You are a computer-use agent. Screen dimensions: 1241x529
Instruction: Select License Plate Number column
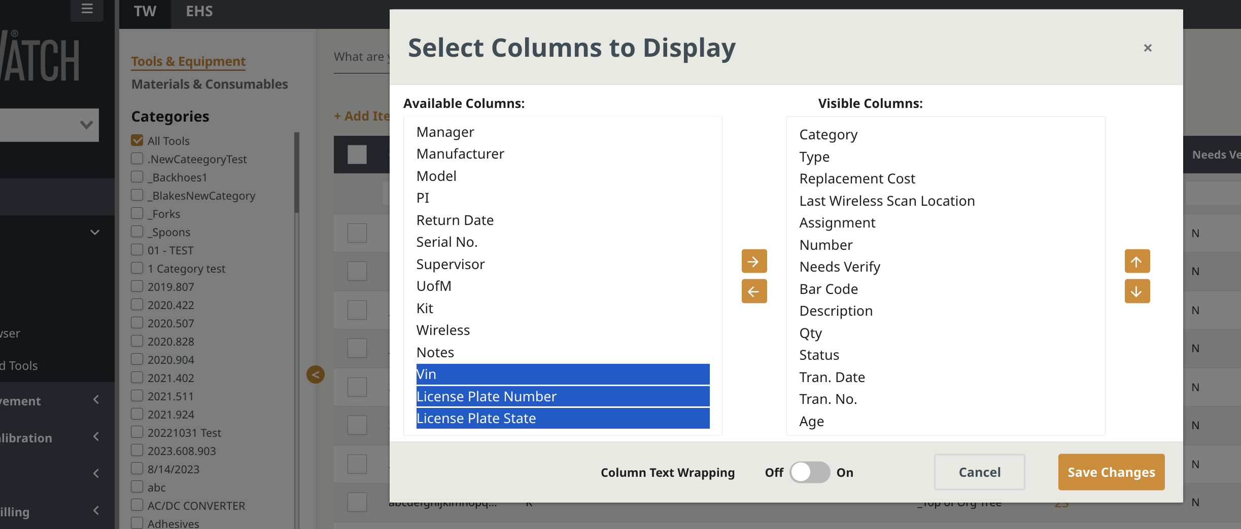(x=563, y=397)
